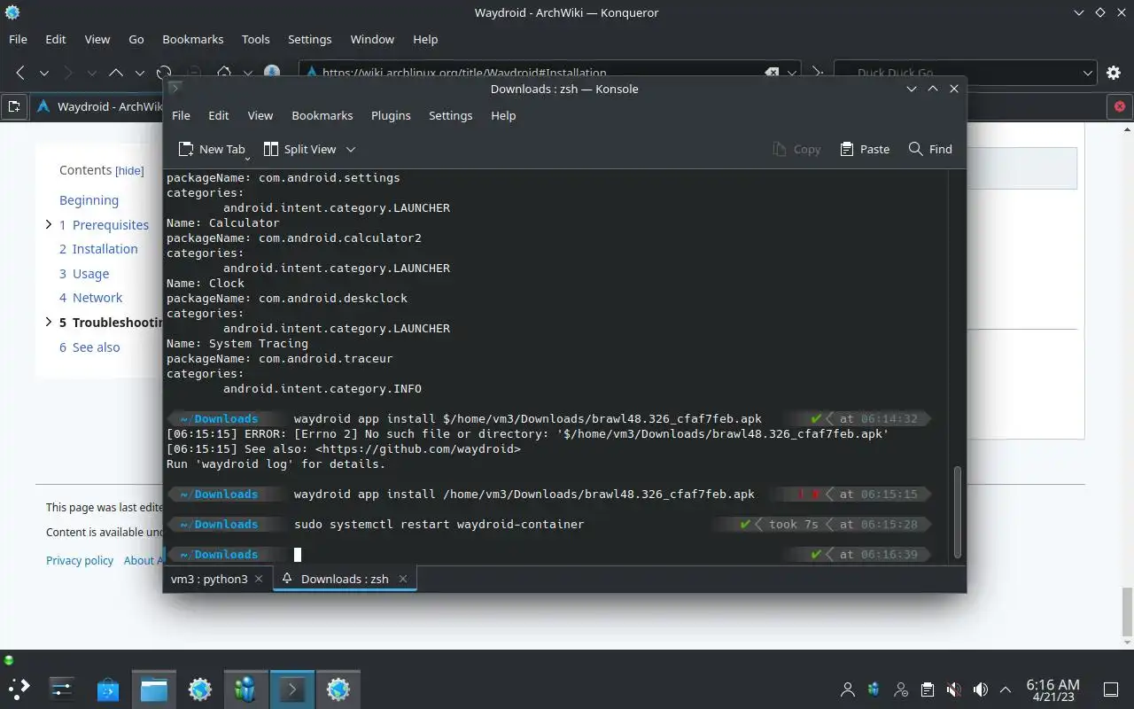Open back-history dropdown in Konqueror
Image resolution: width=1134 pixels, height=709 pixels.
click(x=43, y=73)
